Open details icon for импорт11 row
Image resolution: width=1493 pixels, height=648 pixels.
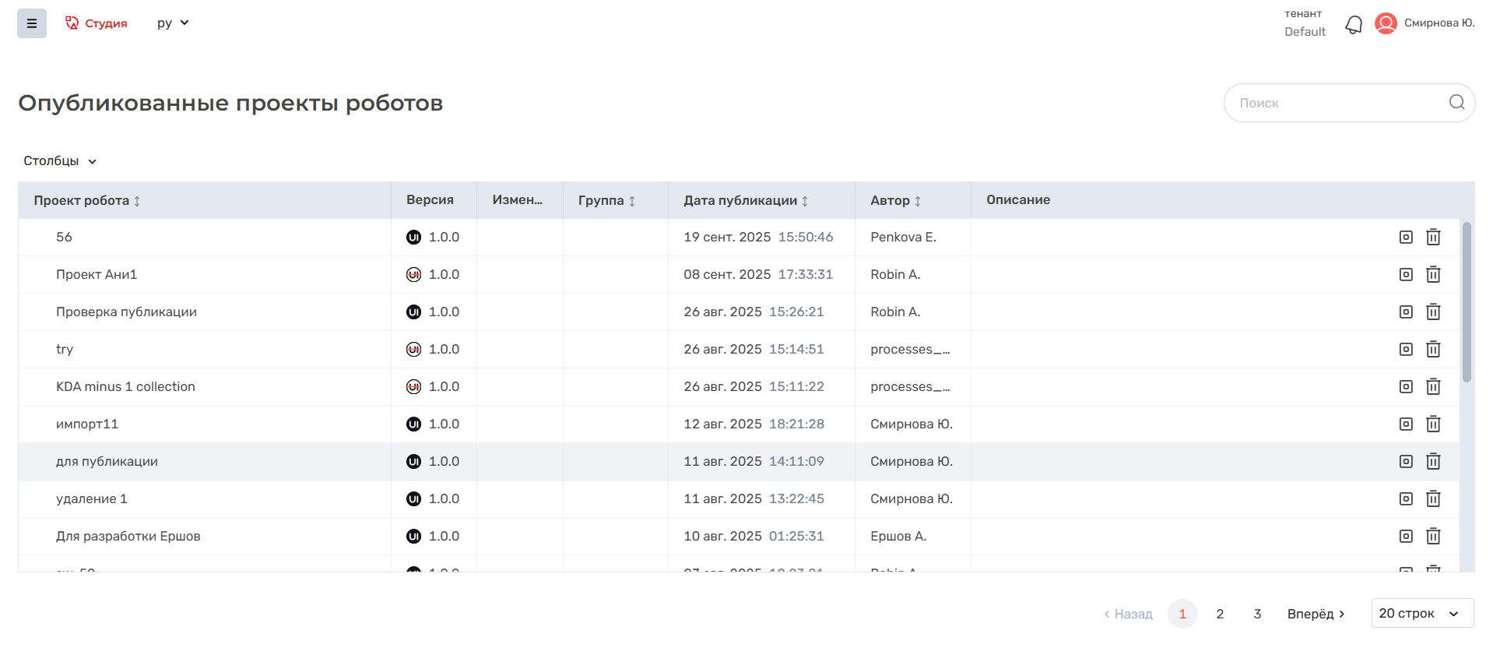click(1406, 424)
